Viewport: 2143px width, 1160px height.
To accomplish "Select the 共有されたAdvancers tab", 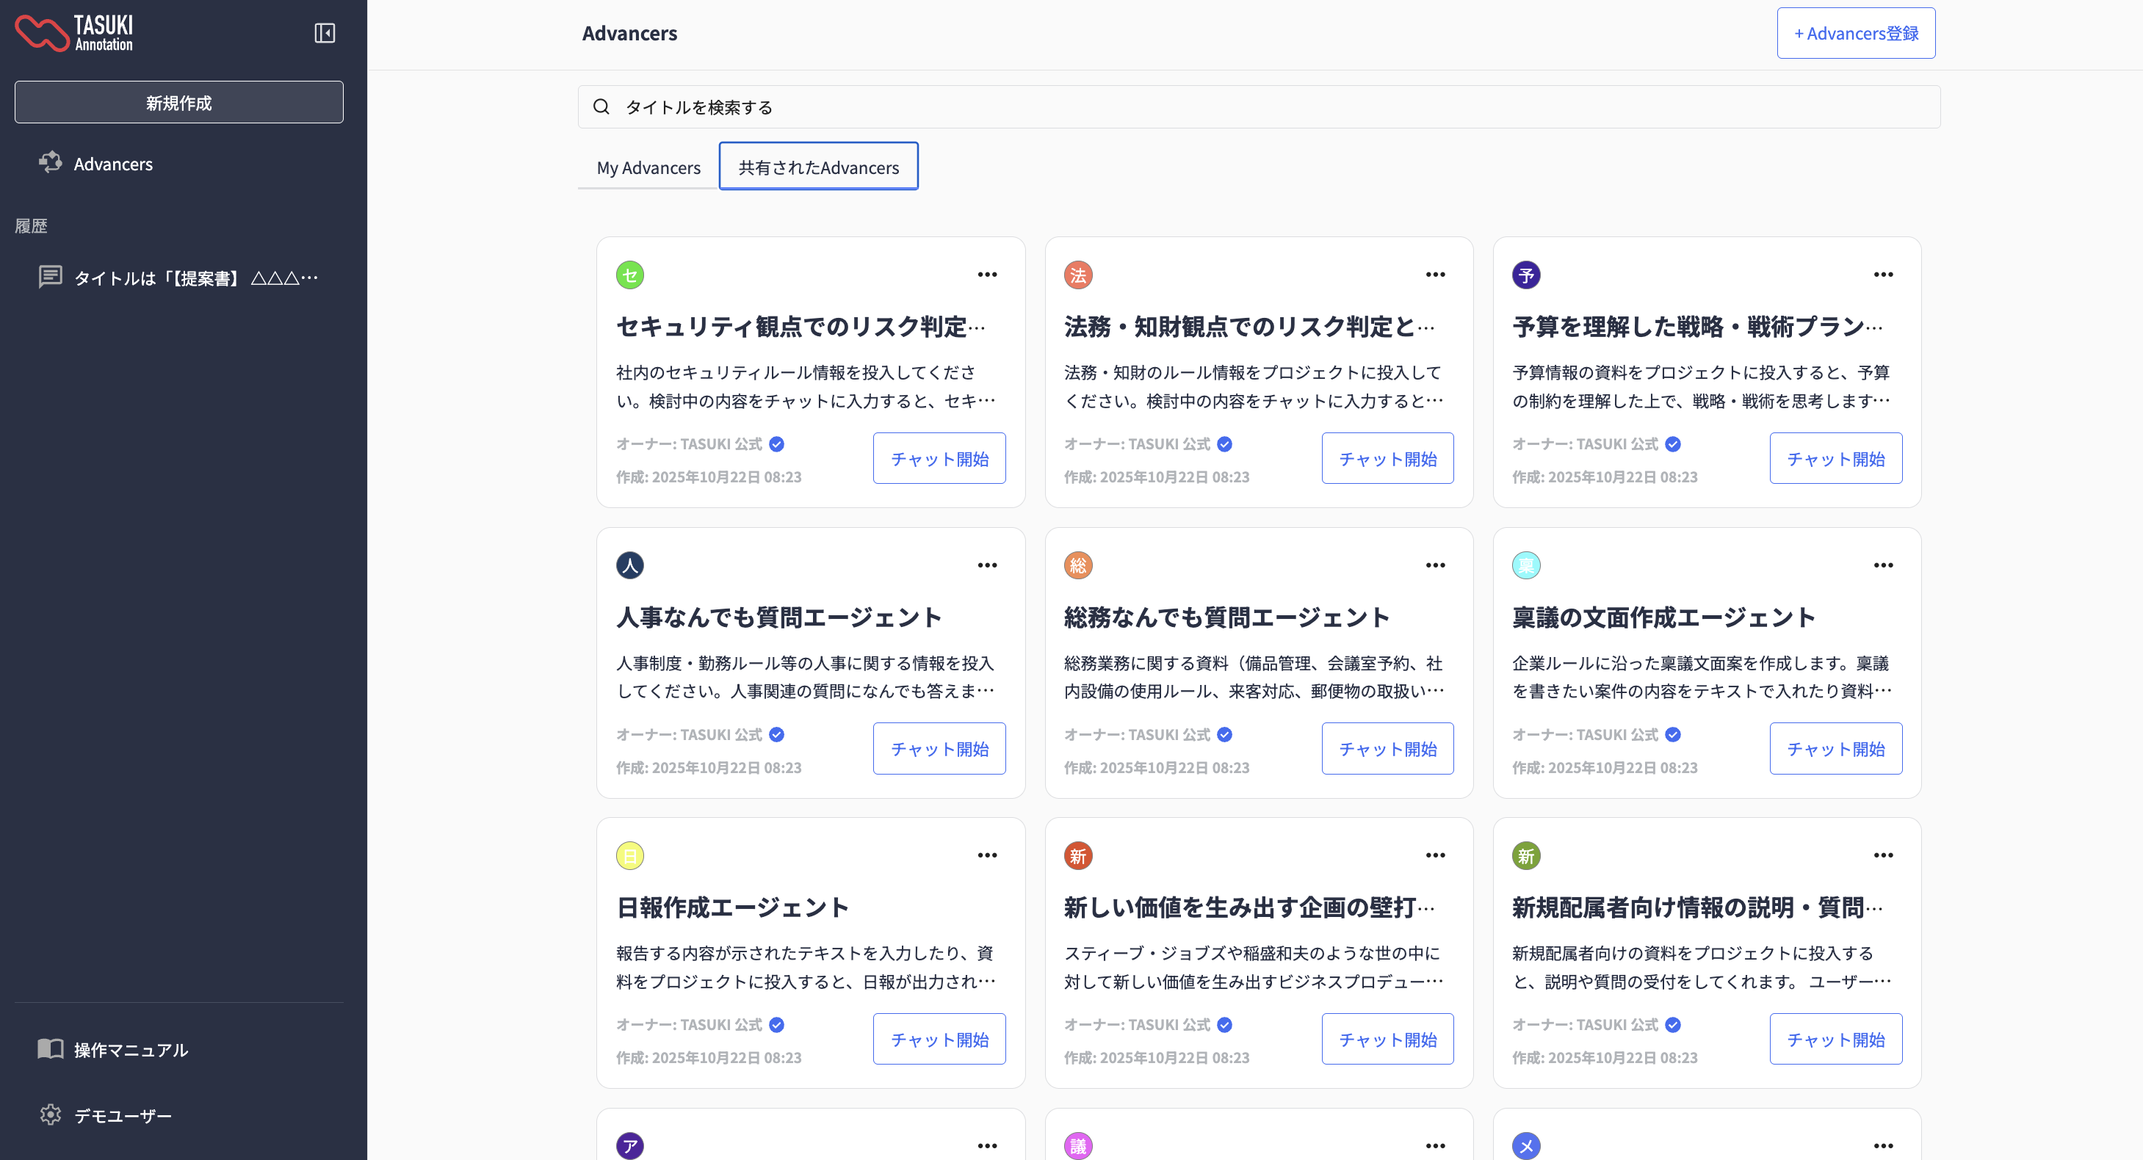I will coord(818,167).
